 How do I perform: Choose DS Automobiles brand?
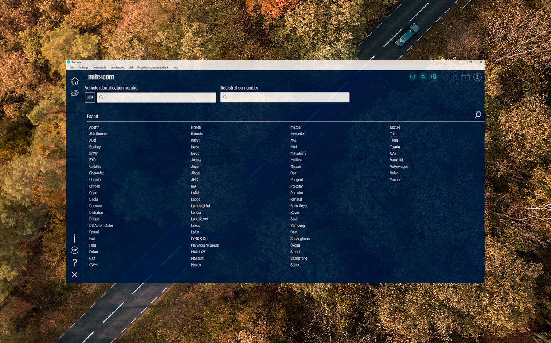[x=101, y=226]
